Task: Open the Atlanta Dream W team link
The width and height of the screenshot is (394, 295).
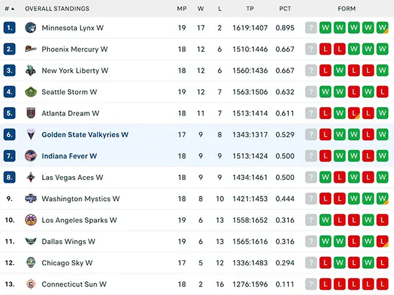Action: click(x=70, y=113)
